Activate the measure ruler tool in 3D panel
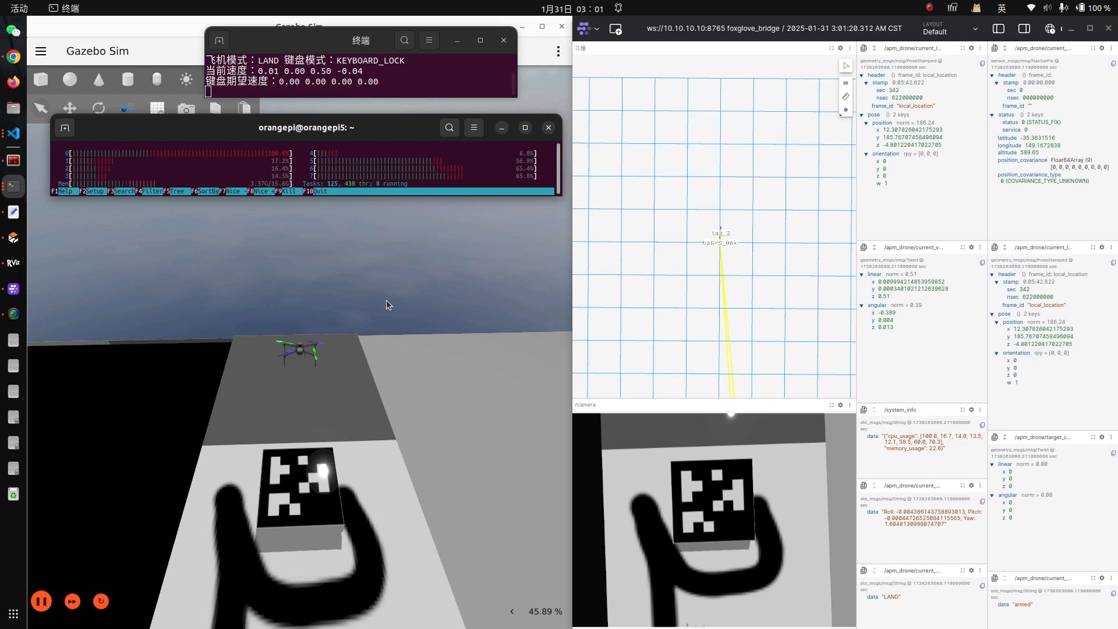The height and width of the screenshot is (629, 1118). click(x=846, y=96)
